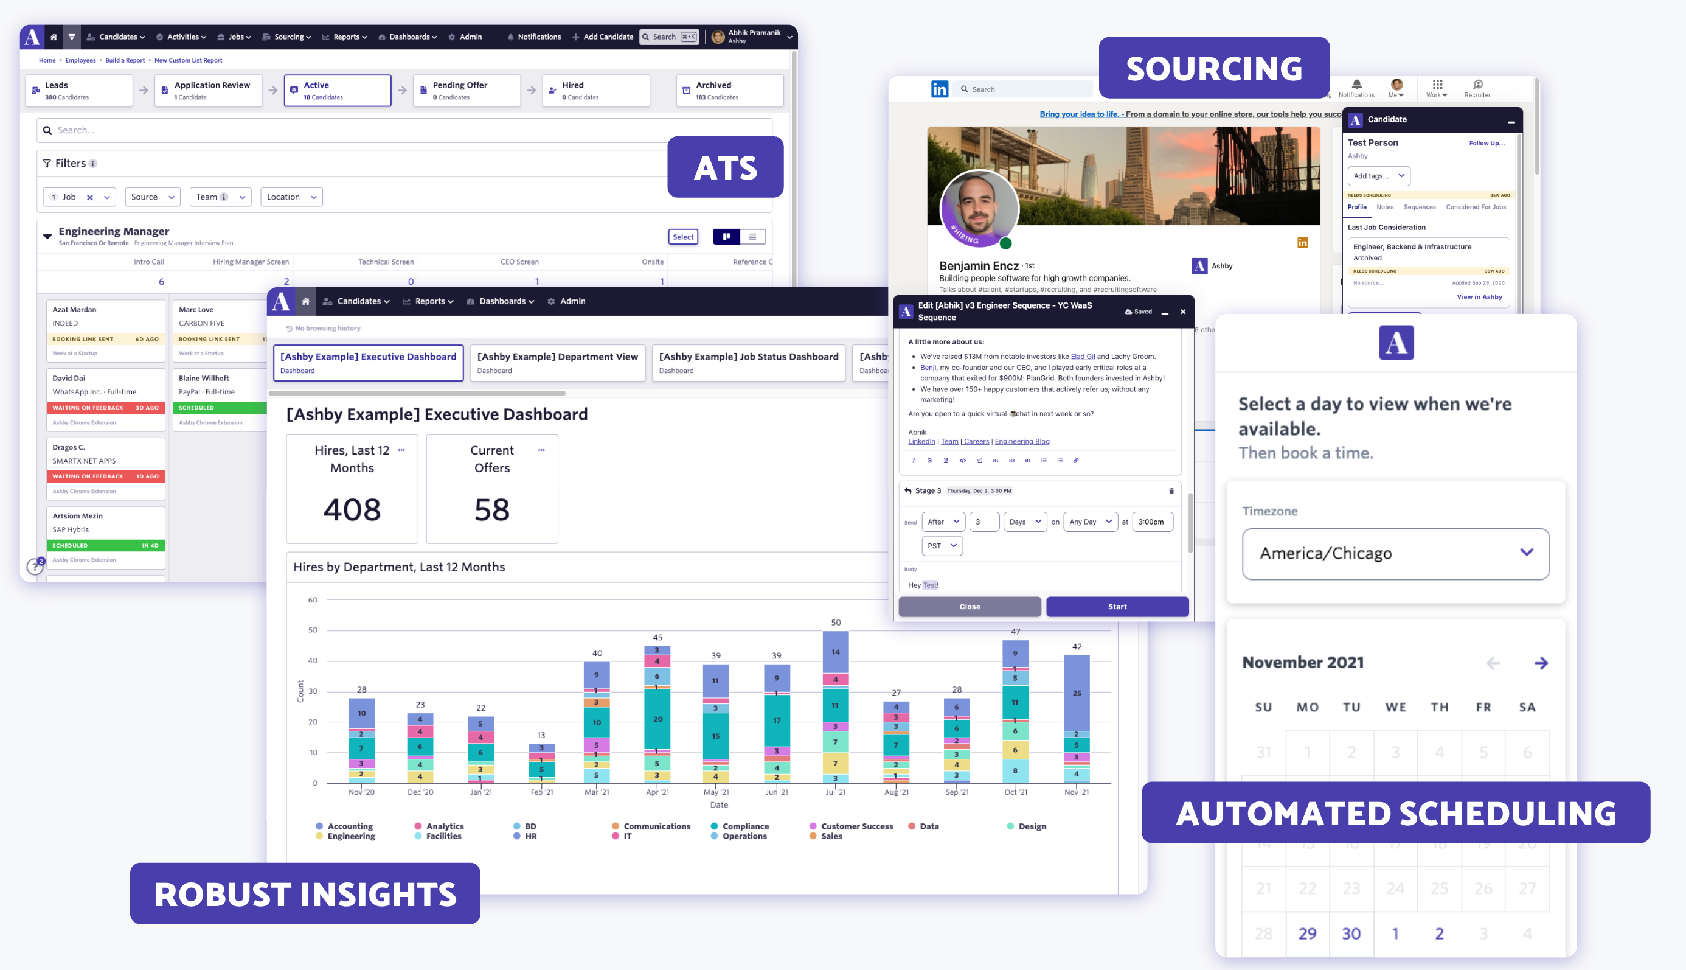
Task: Switch to list view toggle
Action: click(x=752, y=237)
